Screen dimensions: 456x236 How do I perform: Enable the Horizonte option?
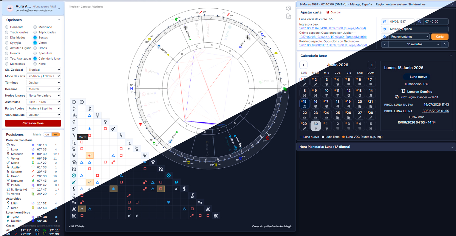[7, 27]
